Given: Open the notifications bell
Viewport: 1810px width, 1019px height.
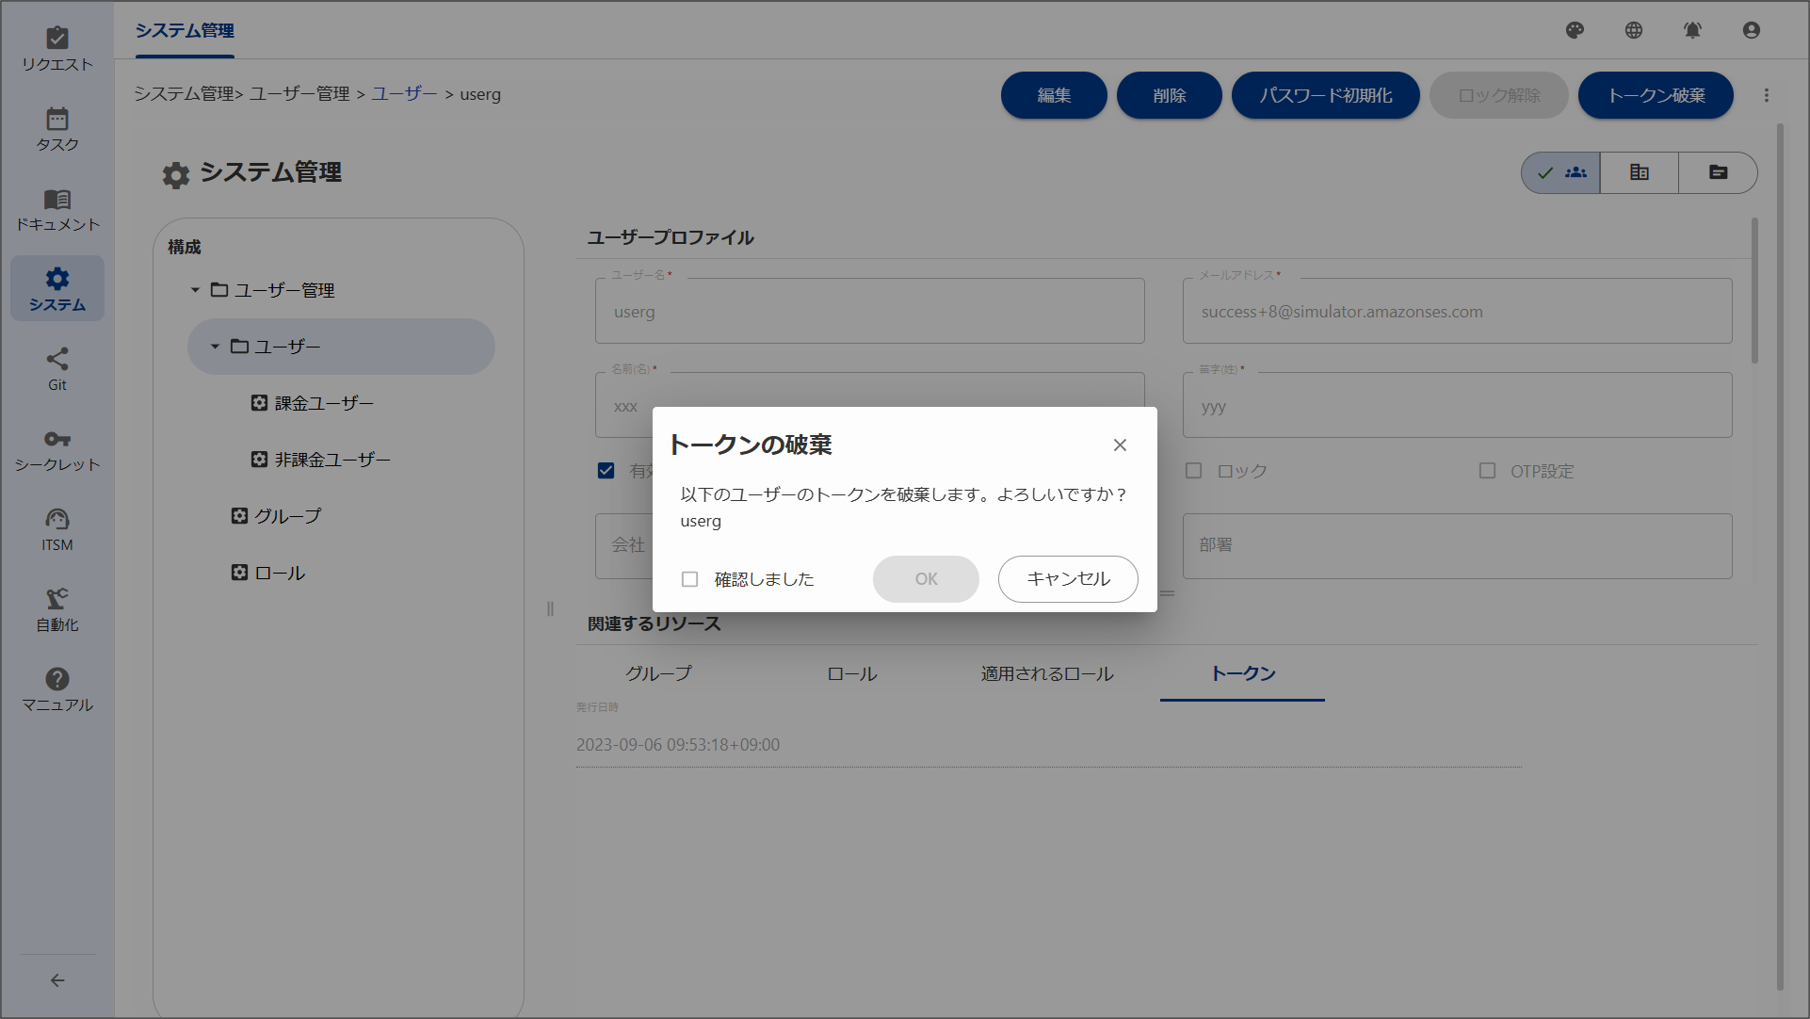Looking at the screenshot, I should tap(1691, 30).
